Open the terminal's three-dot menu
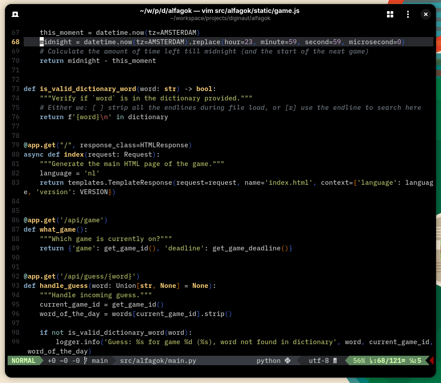This screenshot has width=441, height=383. (408, 14)
